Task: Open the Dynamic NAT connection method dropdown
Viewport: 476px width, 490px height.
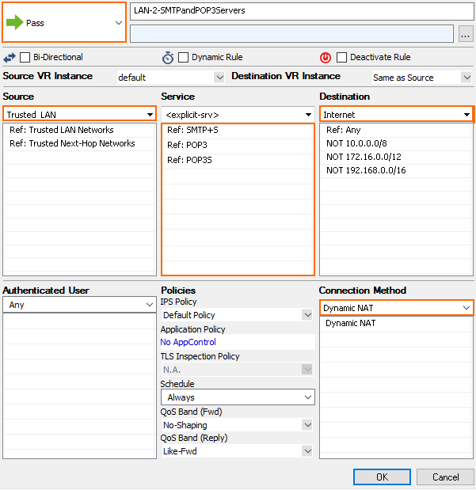Action: pos(396,308)
